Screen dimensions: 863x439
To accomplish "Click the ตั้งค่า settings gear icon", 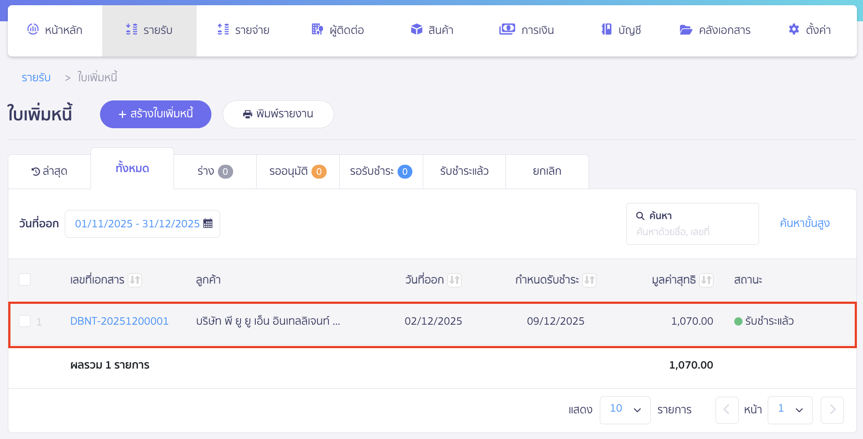I will point(793,30).
